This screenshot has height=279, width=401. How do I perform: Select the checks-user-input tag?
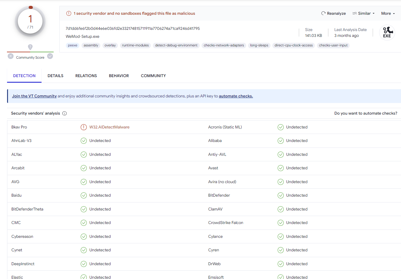pyautogui.click(x=333, y=45)
